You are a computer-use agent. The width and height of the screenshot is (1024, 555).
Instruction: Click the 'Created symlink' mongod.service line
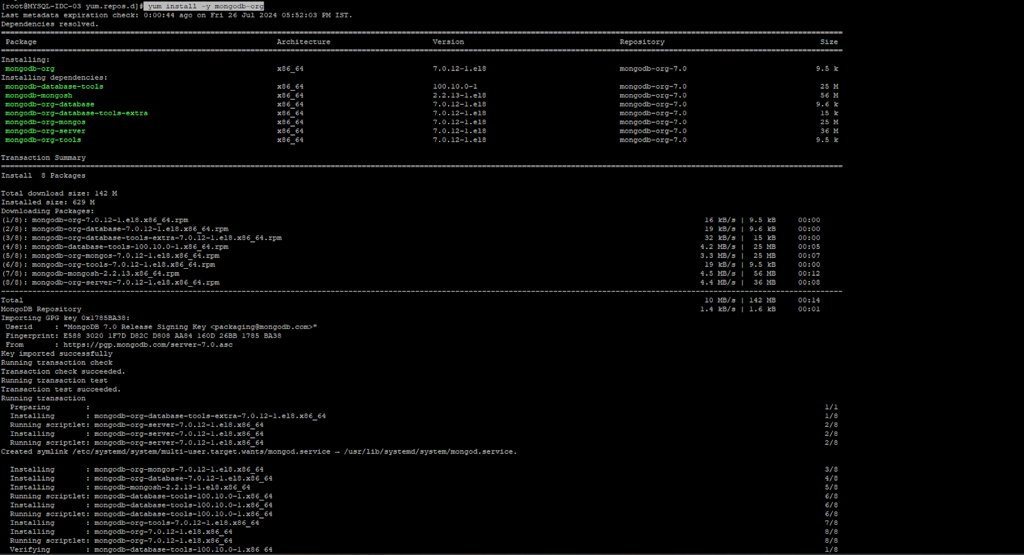(x=259, y=452)
